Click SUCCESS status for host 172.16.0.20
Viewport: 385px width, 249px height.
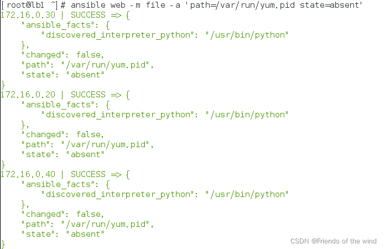[x=88, y=95]
